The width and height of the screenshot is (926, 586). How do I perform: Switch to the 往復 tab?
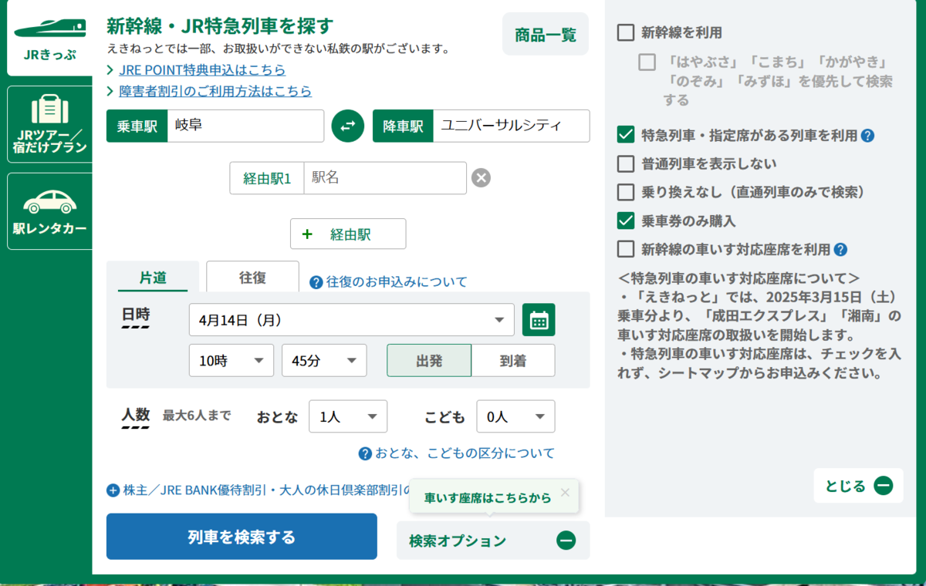coord(252,278)
